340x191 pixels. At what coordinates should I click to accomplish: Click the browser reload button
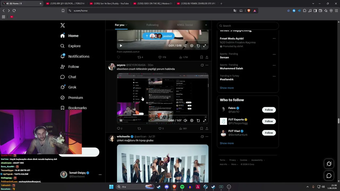click(14, 11)
